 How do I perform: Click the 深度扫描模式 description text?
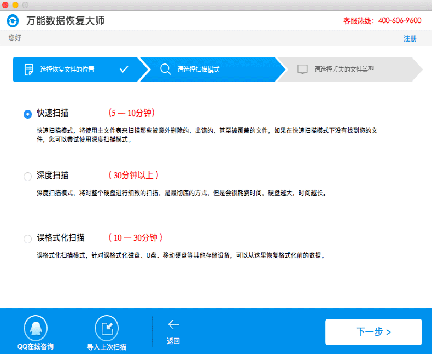pyautogui.click(x=182, y=193)
